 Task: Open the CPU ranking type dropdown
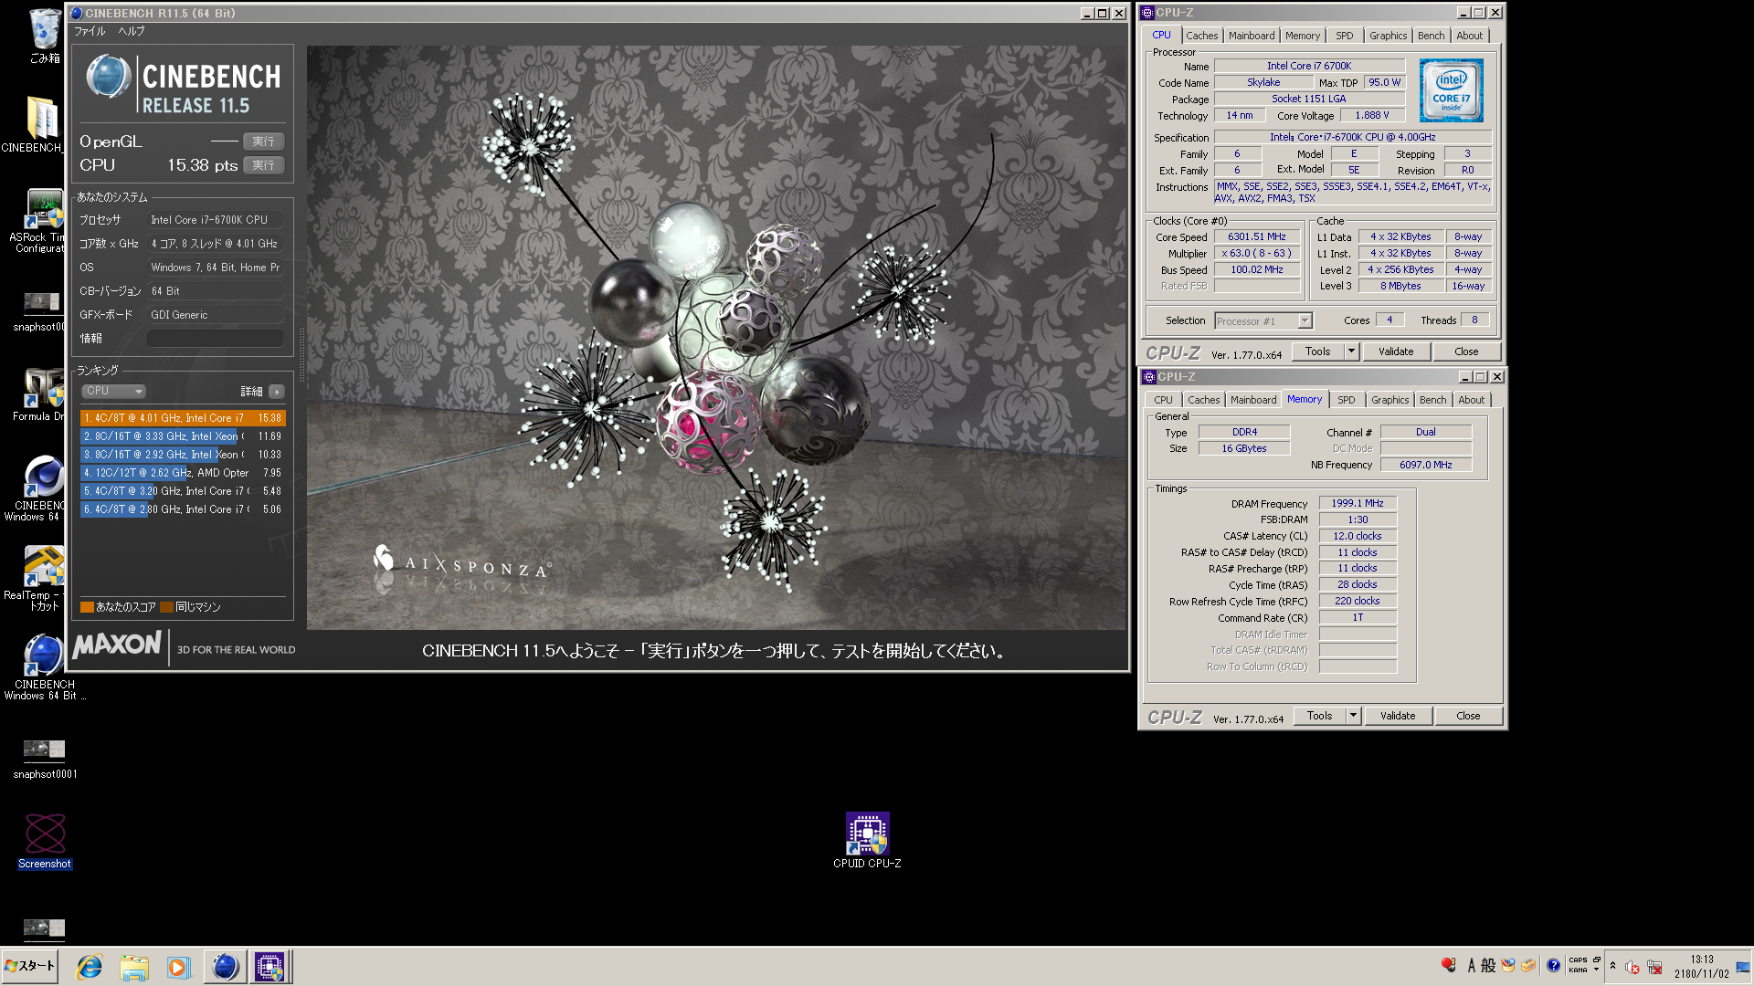coord(114,391)
